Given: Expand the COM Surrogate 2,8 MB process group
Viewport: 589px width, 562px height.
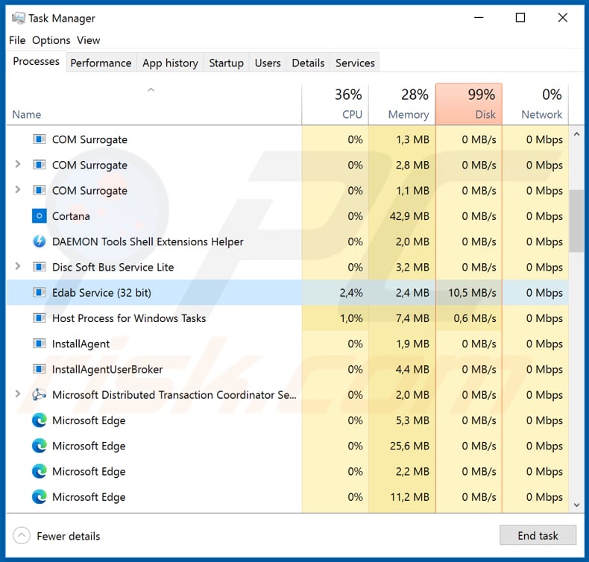Looking at the screenshot, I should click(x=18, y=164).
